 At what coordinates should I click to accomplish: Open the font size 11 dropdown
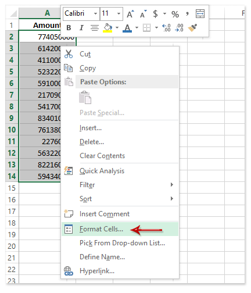pyautogui.click(x=119, y=14)
